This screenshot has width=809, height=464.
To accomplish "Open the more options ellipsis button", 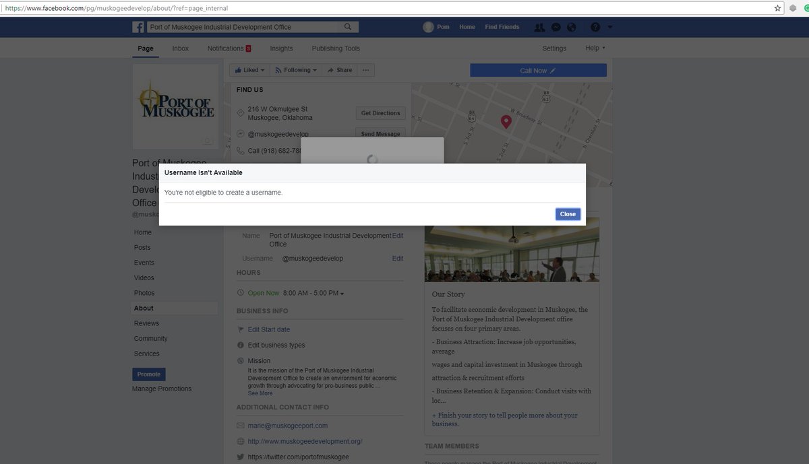I will [x=365, y=70].
